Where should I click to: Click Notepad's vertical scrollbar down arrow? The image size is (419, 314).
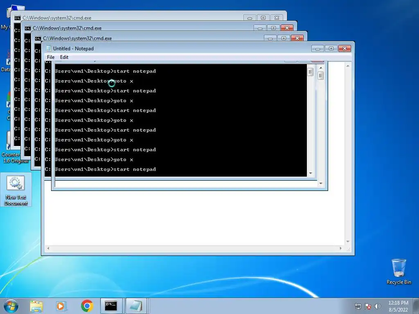pos(348,242)
